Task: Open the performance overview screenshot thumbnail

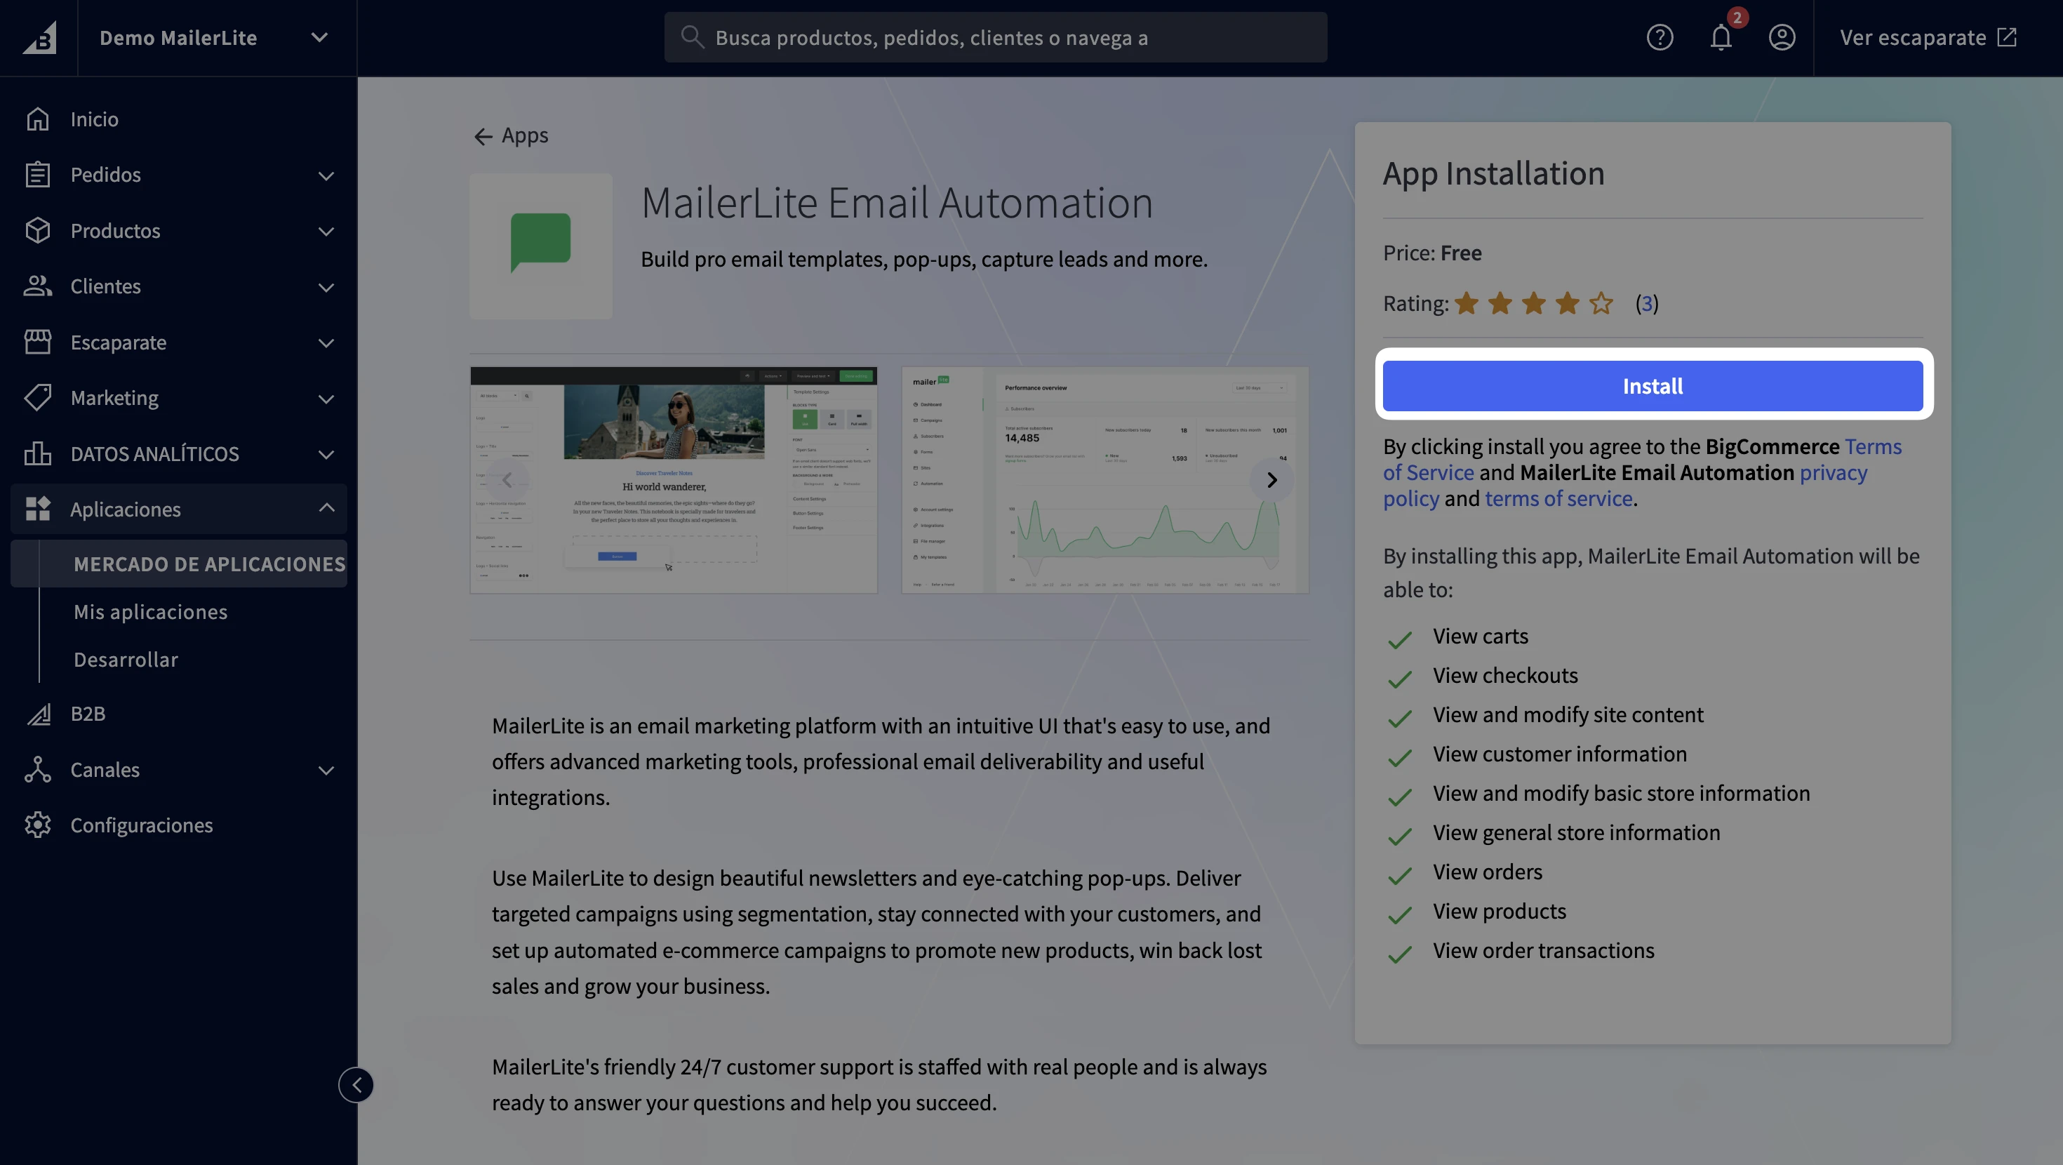Action: pyautogui.click(x=1105, y=480)
